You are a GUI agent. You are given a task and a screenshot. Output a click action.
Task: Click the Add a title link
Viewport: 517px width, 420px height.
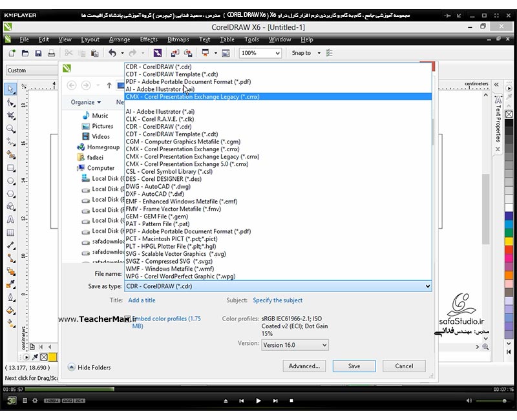click(142, 300)
